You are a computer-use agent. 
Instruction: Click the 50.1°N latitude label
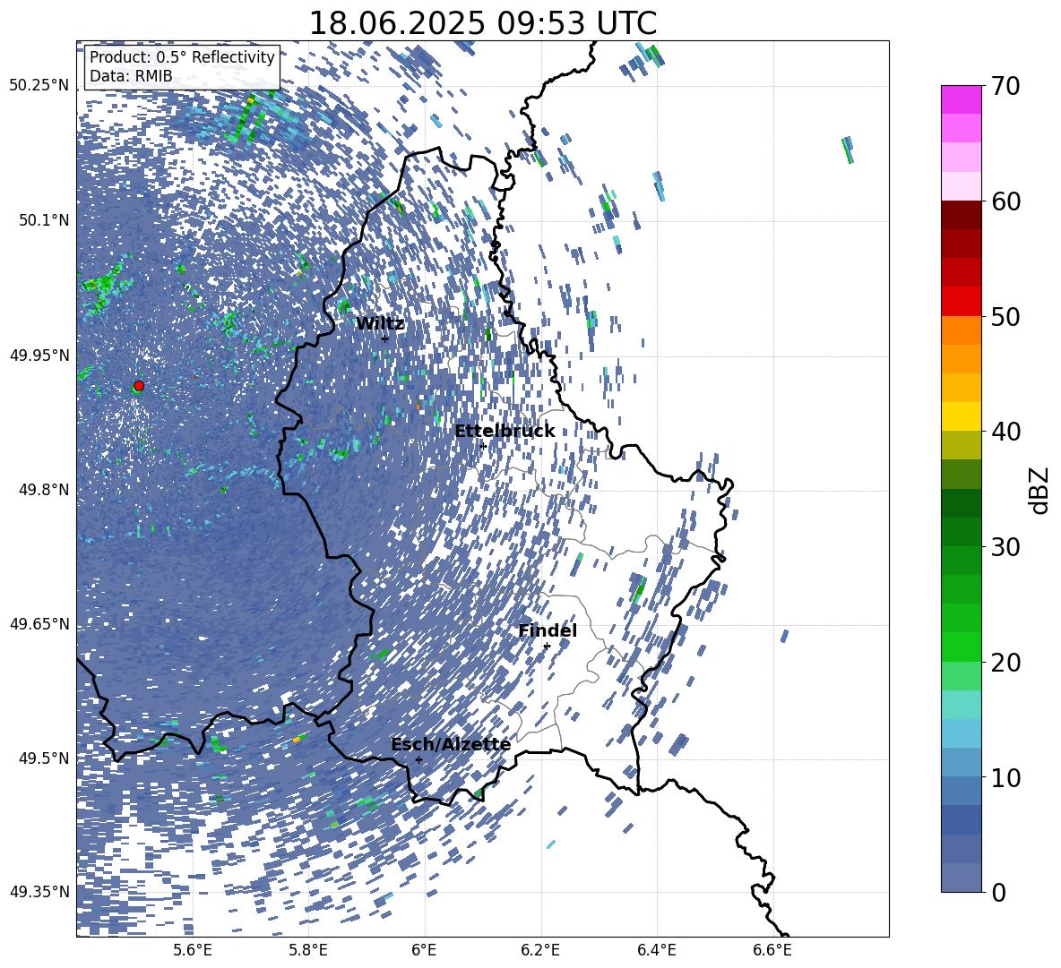coord(45,220)
